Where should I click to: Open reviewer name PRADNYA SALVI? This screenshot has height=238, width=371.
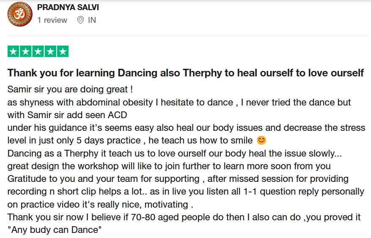pos(68,8)
